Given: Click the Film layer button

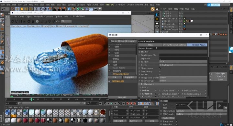Looking at the screenshot, I should pos(220,73).
